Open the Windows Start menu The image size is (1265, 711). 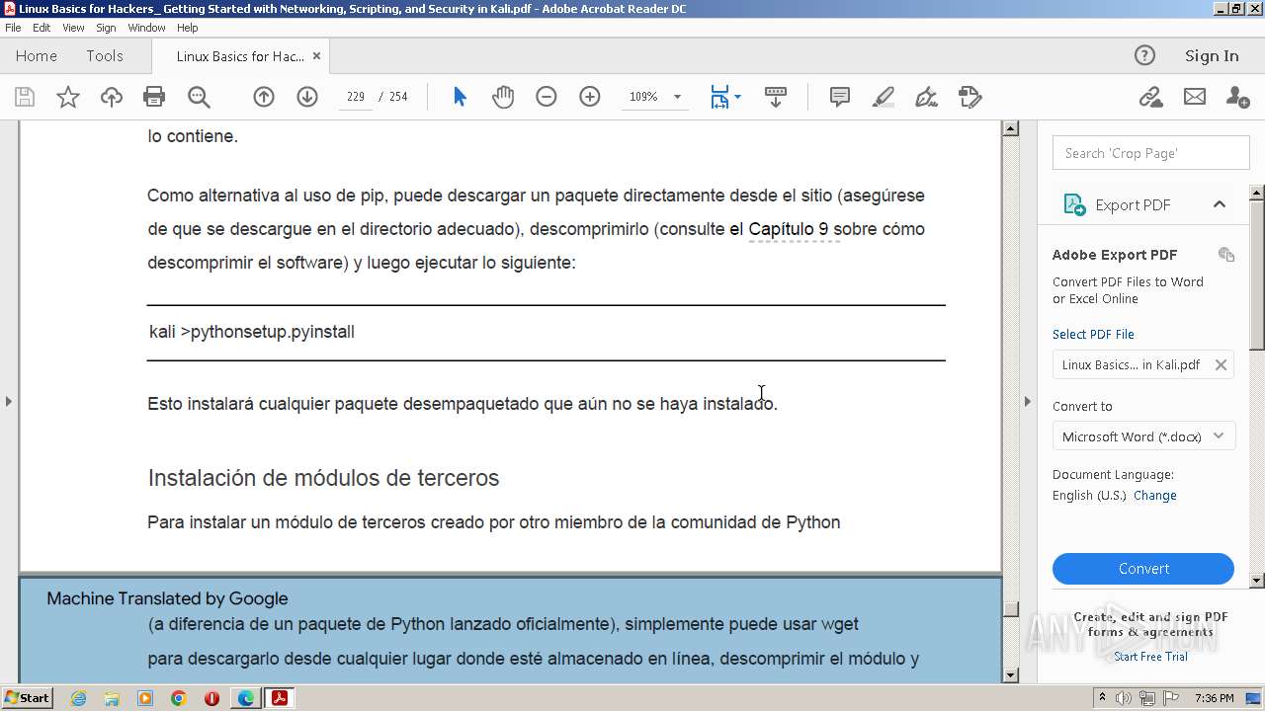tap(27, 698)
